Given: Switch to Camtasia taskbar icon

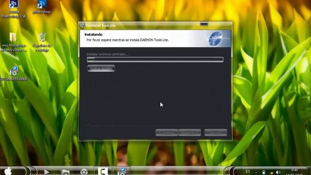Looking at the screenshot, I should point(103,172).
